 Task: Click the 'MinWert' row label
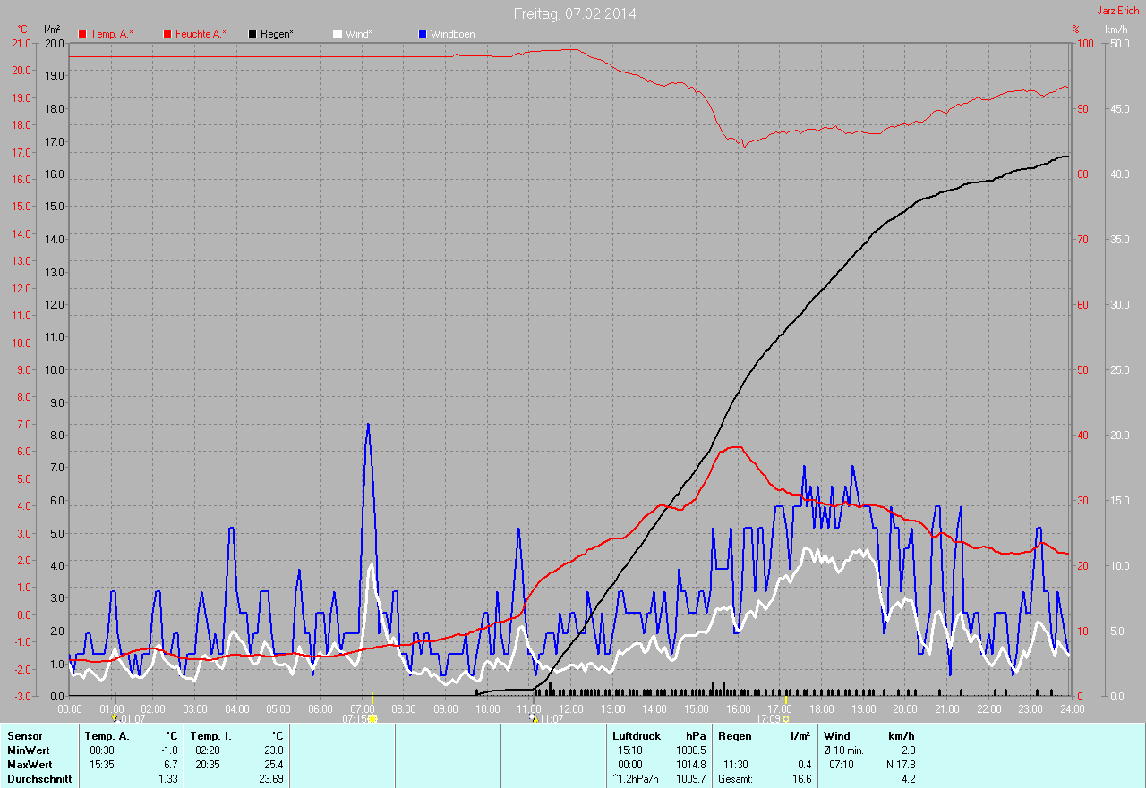click(29, 750)
